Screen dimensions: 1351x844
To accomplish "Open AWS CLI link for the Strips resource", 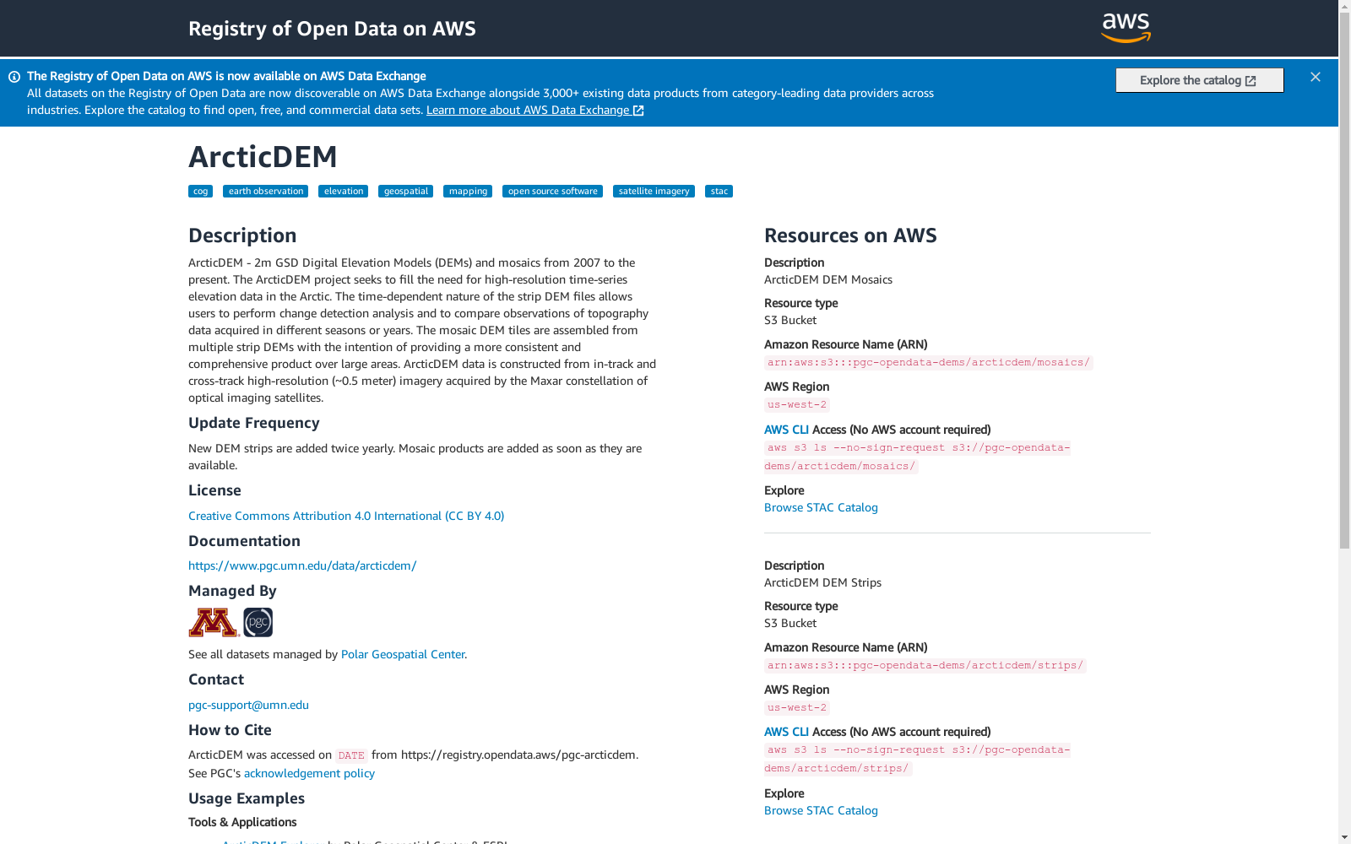I will tap(786, 733).
